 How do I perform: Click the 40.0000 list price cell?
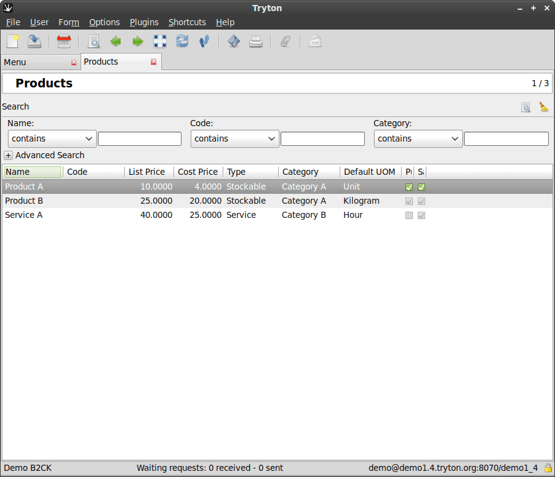tap(156, 215)
